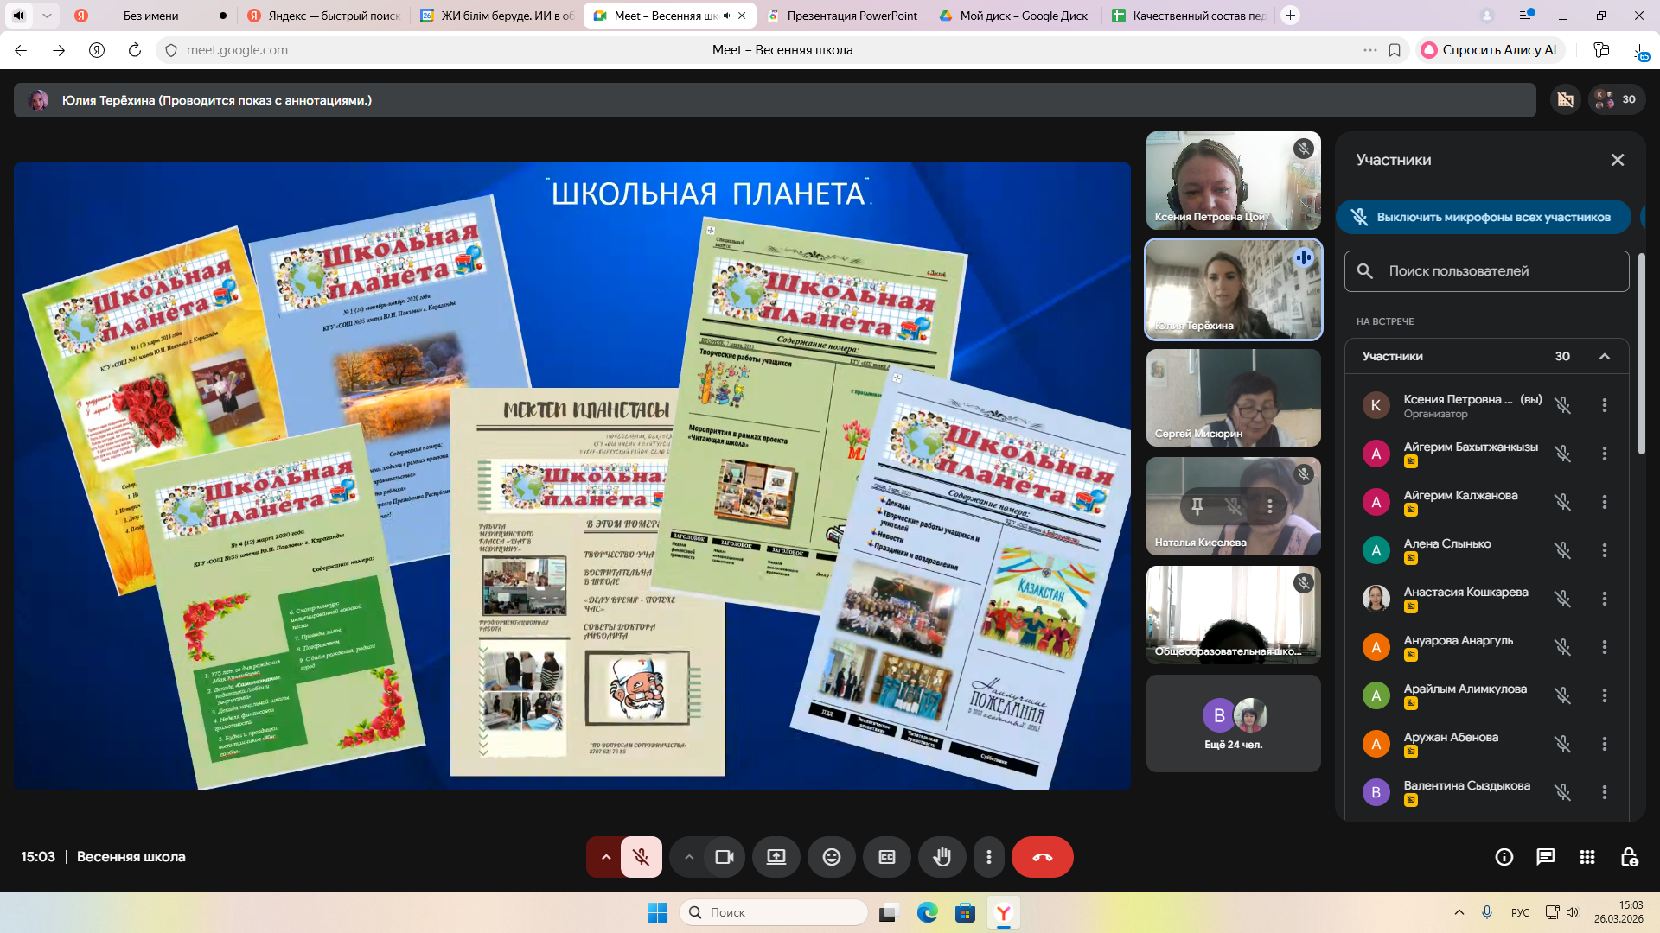
Task: Click the raise hand icon
Action: coord(942,857)
